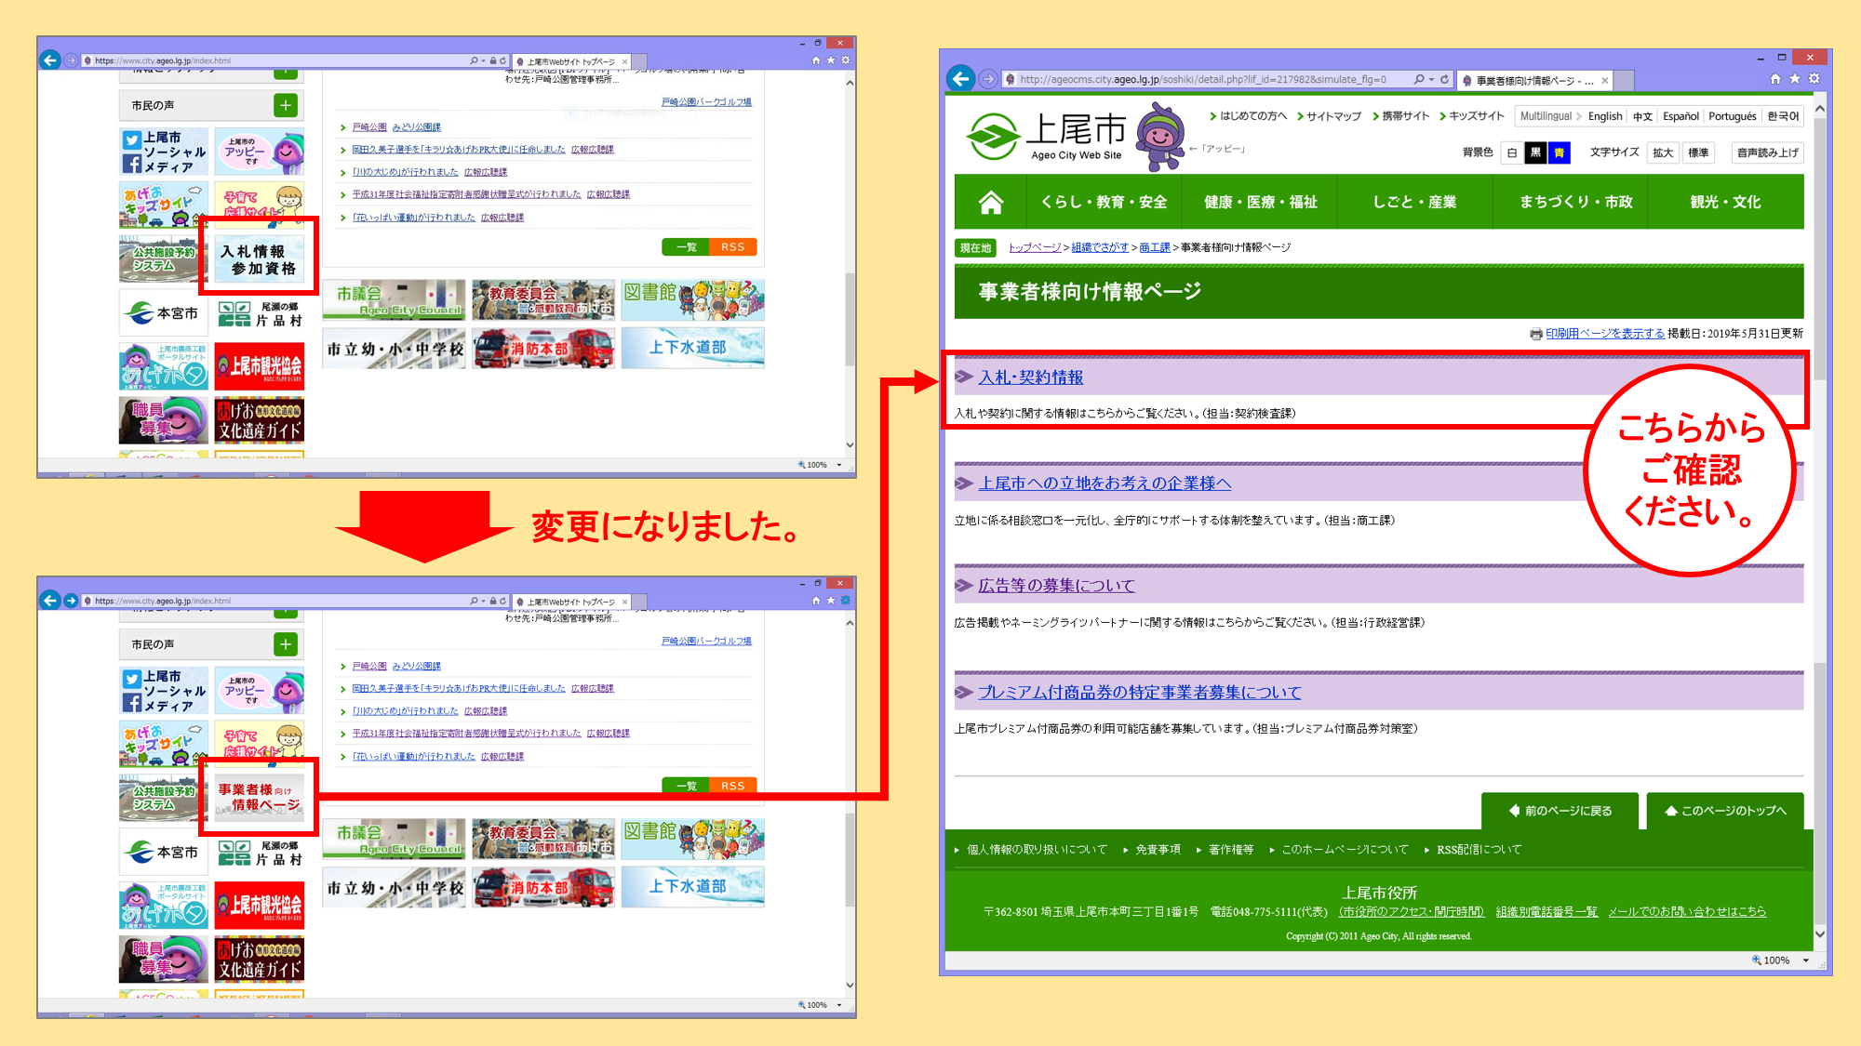Image resolution: width=1861 pixels, height=1046 pixels.
Task: Open メールでのお問い合わせはこちら footer link
Action: pyautogui.click(x=1687, y=912)
